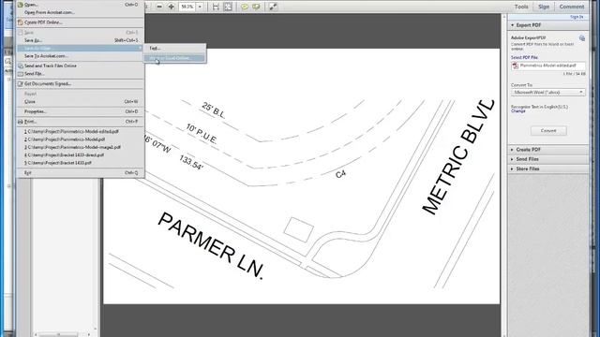The image size is (600, 337).
Task: Choose Properties... menu entry
Action: (x=80, y=111)
